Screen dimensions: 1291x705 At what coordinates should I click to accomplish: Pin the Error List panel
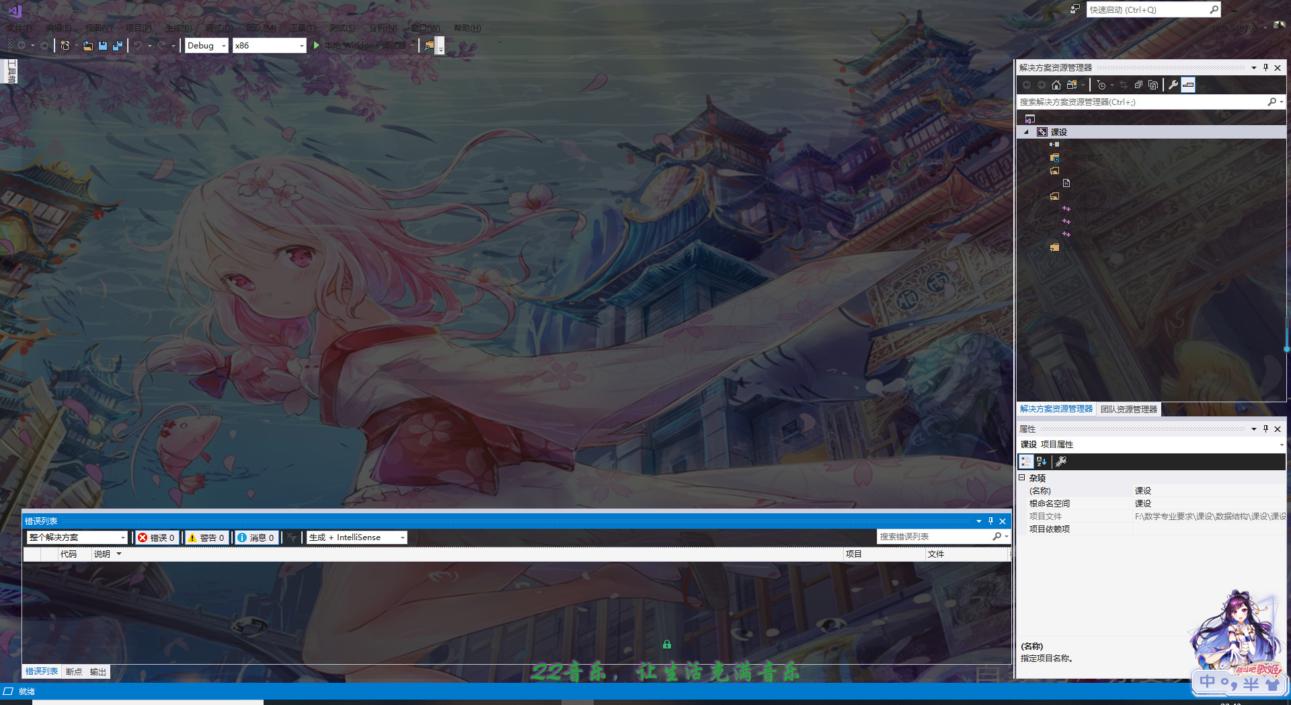[x=990, y=521]
